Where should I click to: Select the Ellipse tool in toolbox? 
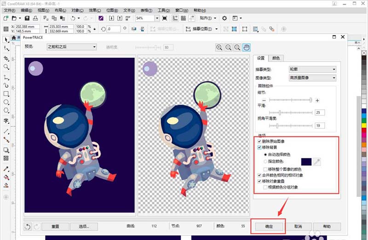tap(6, 102)
